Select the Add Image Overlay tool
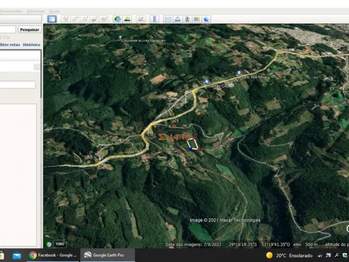 click(x=94, y=19)
